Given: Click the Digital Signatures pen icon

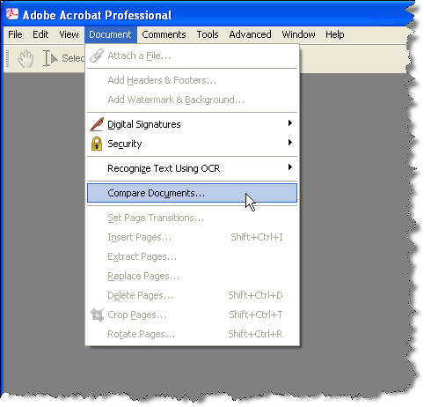Looking at the screenshot, I should [x=97, y=124].
